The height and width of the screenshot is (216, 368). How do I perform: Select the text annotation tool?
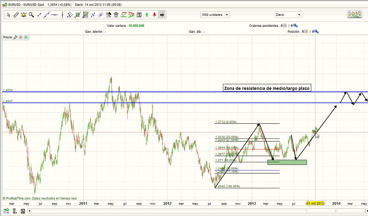pos(139,15)
